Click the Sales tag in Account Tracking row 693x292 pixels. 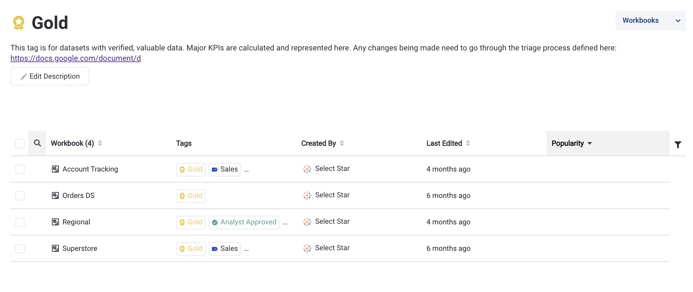click(225, 169)
